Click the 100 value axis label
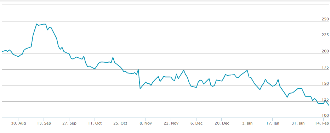This screenshot has width=330, height=133. point(325,115)
